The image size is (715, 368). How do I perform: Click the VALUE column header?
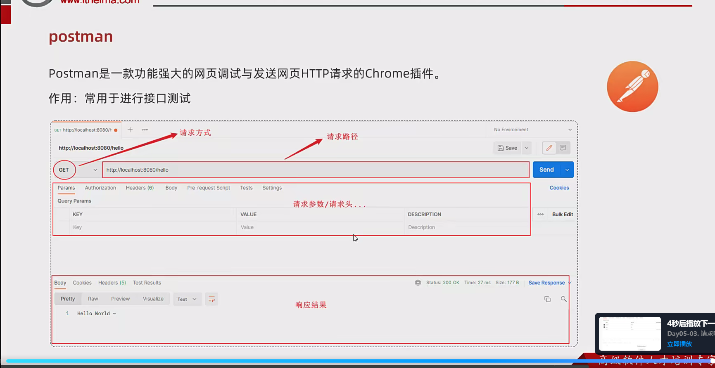click(249, 215)
